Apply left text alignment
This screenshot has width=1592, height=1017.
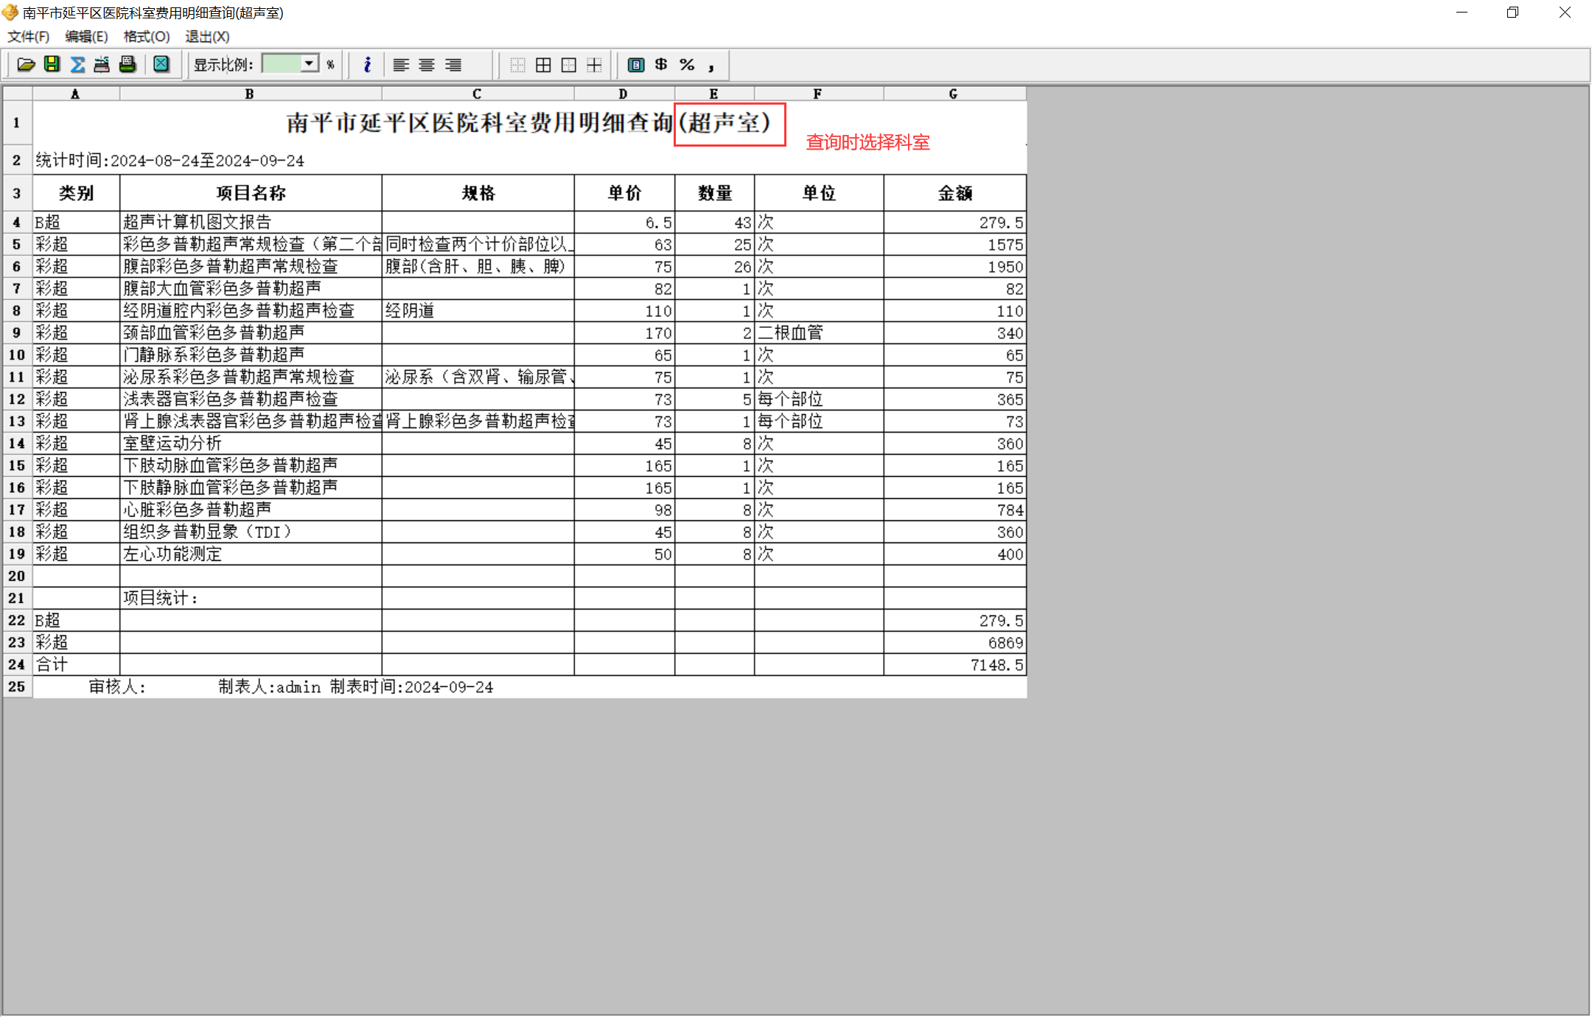401,65
